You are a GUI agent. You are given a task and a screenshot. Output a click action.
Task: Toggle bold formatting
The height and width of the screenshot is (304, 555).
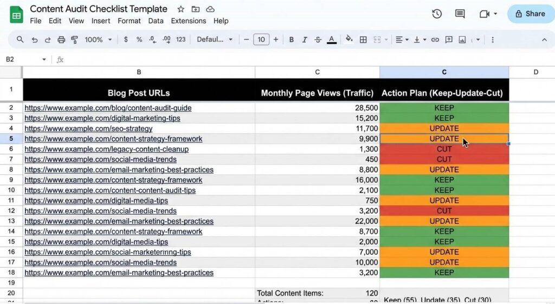[x=291, y=40]
